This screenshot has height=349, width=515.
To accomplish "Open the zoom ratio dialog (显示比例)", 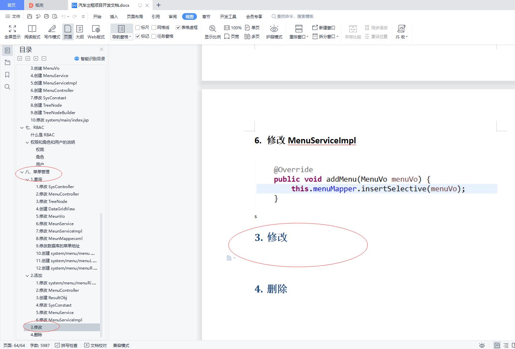I will (x=212, y=32).
